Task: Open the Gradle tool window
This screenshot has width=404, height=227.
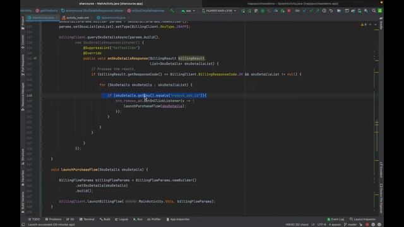Action: point(381,23)
